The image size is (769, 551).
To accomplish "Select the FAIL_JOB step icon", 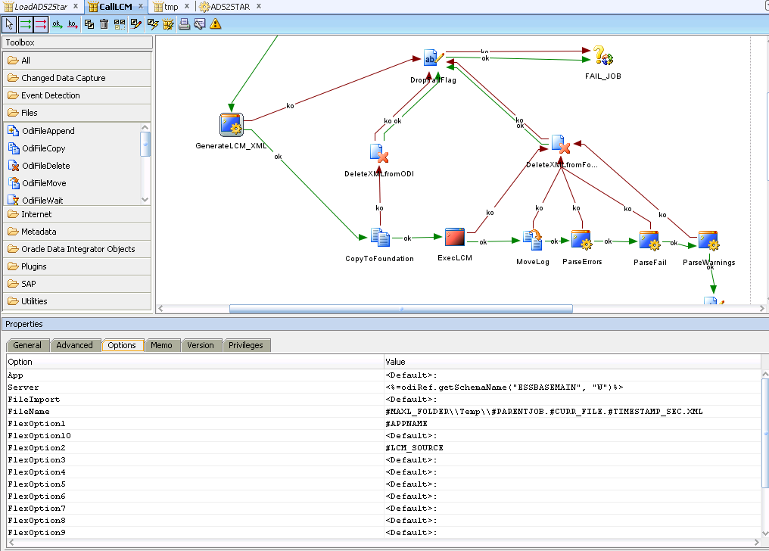I will 602,55.
